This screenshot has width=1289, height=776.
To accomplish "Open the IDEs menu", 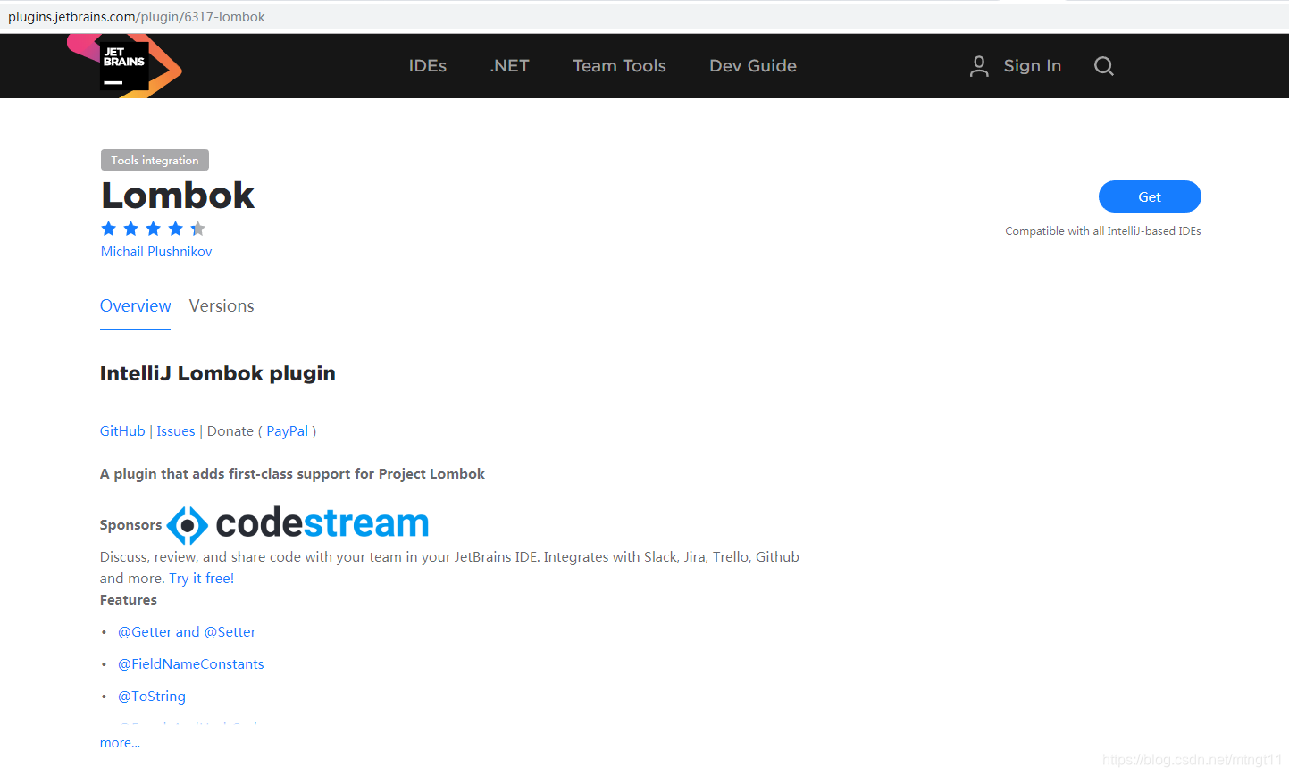I will pos(428,66).
